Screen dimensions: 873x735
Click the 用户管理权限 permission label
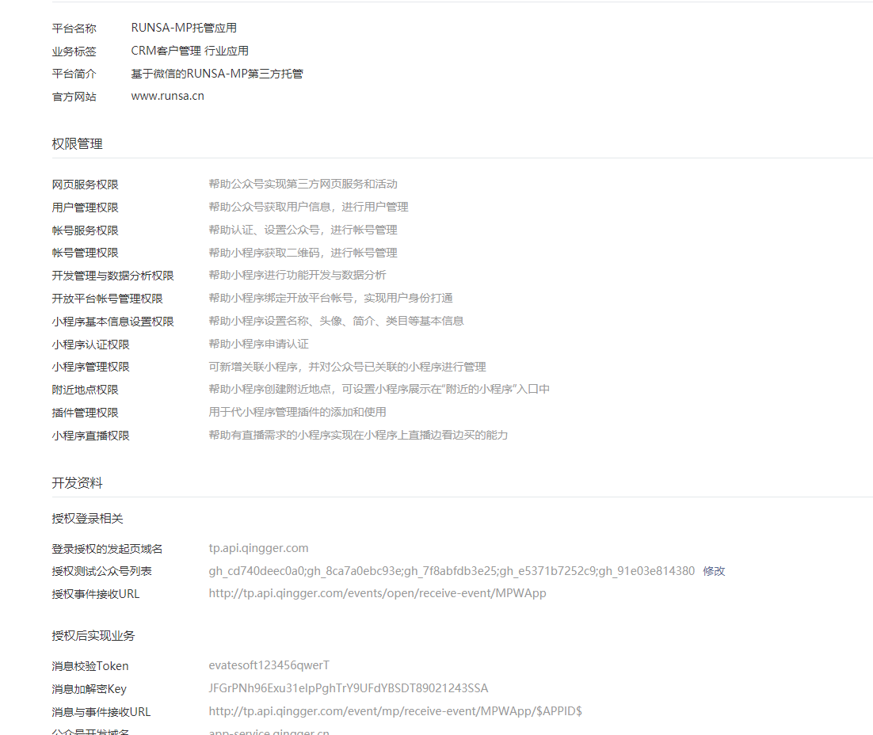point(86,208)
